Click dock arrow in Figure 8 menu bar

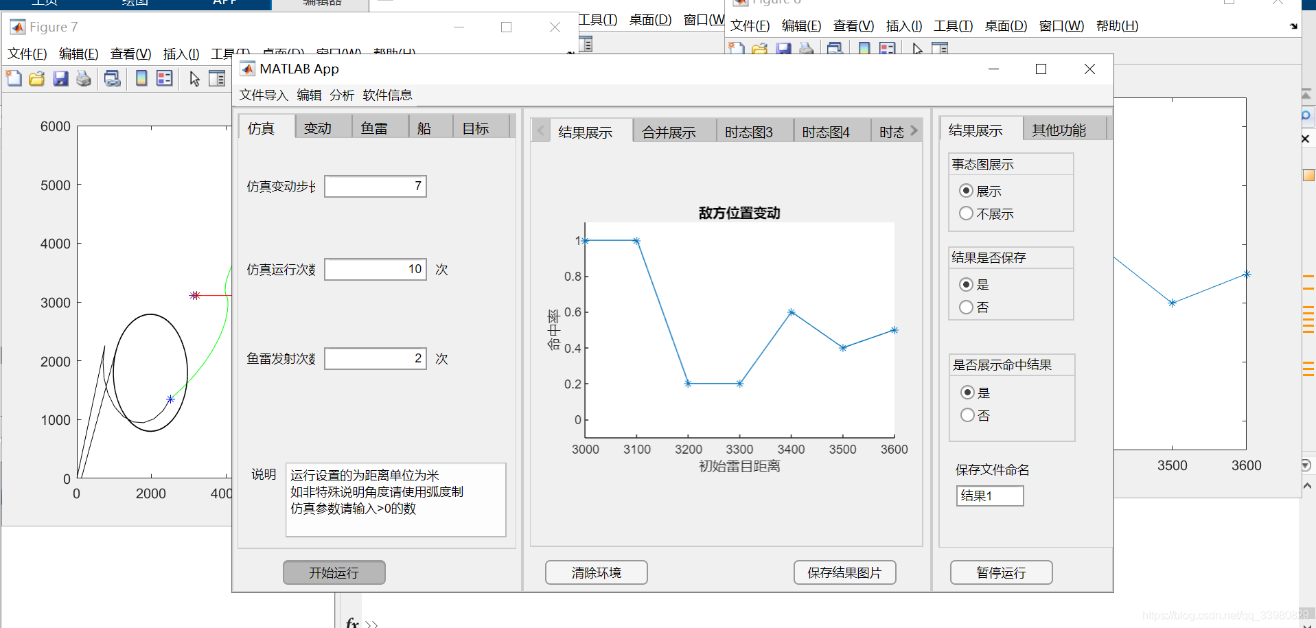[x=1293, y=26]
